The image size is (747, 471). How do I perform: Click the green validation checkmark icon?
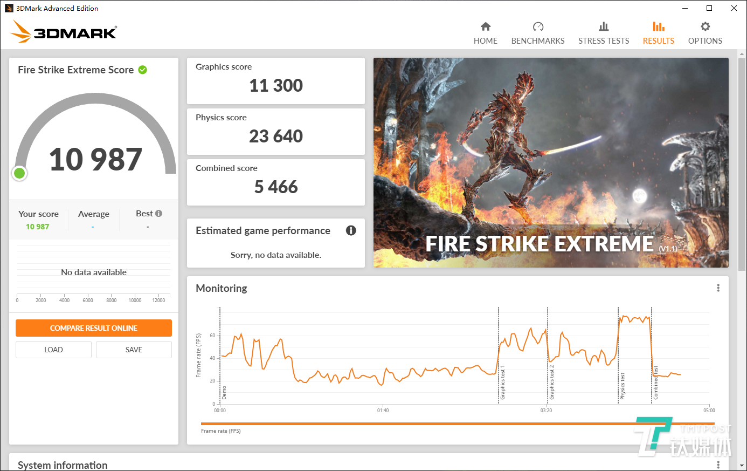point(143,70)
